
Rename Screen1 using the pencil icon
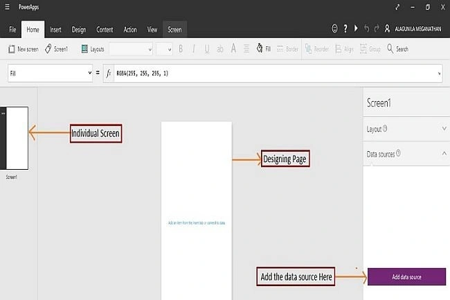pyautogui.click(x=56, y=49)
